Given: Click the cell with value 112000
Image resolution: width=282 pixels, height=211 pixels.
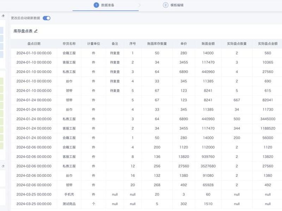Looking at the screenshot, I should (x=208, y=147).
